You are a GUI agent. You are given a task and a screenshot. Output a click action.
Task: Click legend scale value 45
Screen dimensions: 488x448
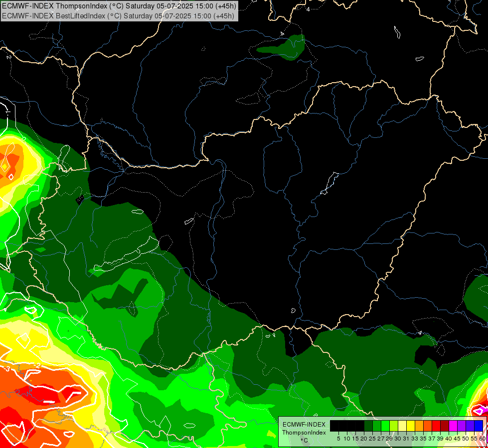pos(457,439)
